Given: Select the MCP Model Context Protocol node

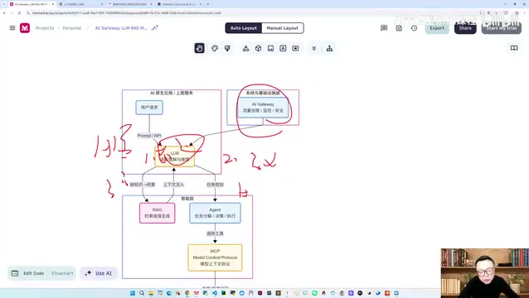Looking at the screenshot, I should pyautogui.click(x=216, y=257).
